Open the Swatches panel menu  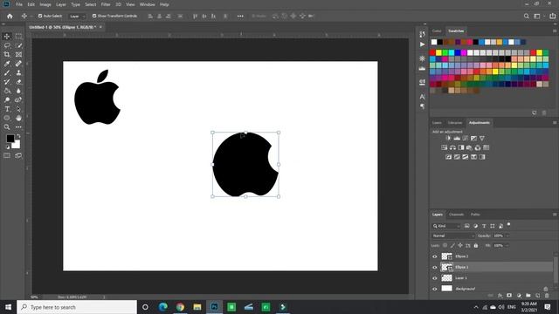[x=555, y=31]
